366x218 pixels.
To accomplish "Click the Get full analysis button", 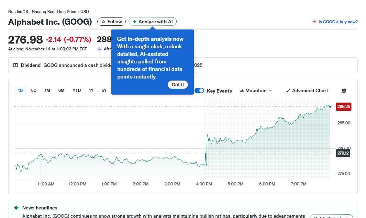I will coord(331,217).
